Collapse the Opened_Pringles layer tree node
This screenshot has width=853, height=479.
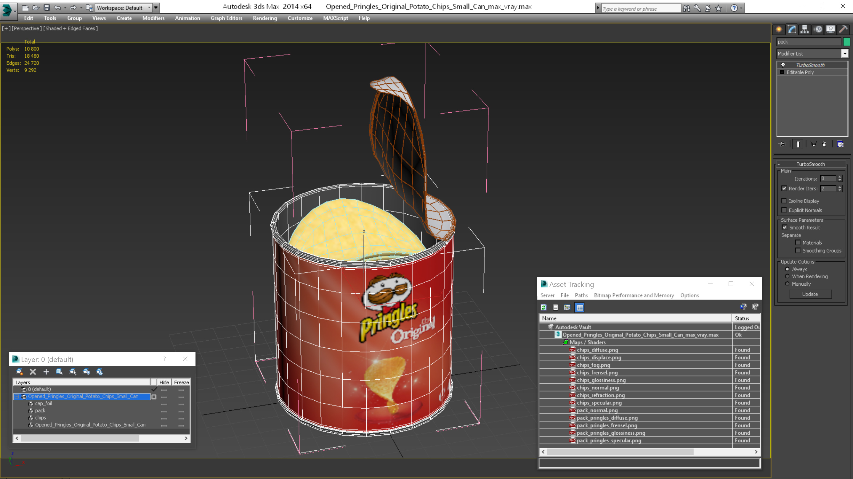pos(17,396)
